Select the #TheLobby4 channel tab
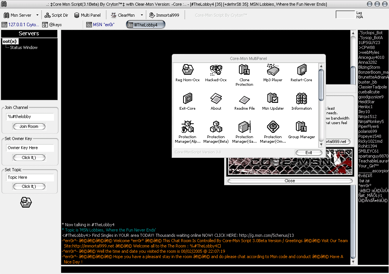 pos(145,25)
